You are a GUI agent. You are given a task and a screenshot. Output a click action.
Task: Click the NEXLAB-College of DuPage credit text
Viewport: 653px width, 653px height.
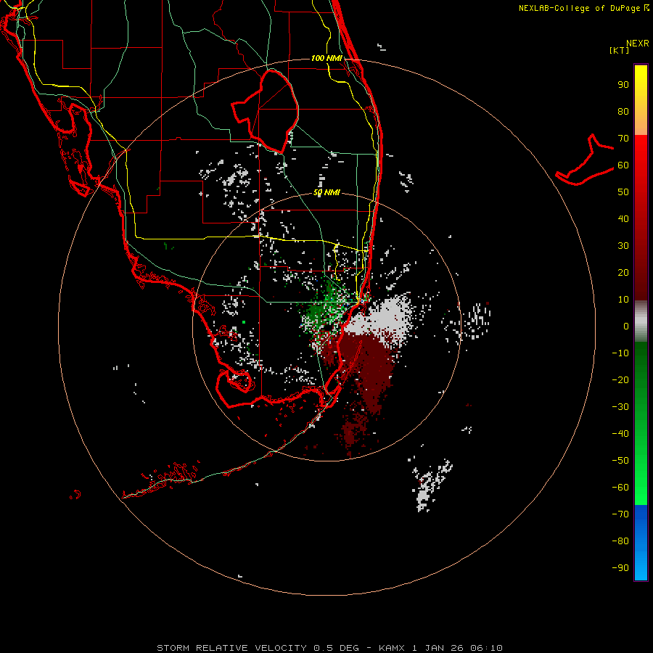pos(583,8)
